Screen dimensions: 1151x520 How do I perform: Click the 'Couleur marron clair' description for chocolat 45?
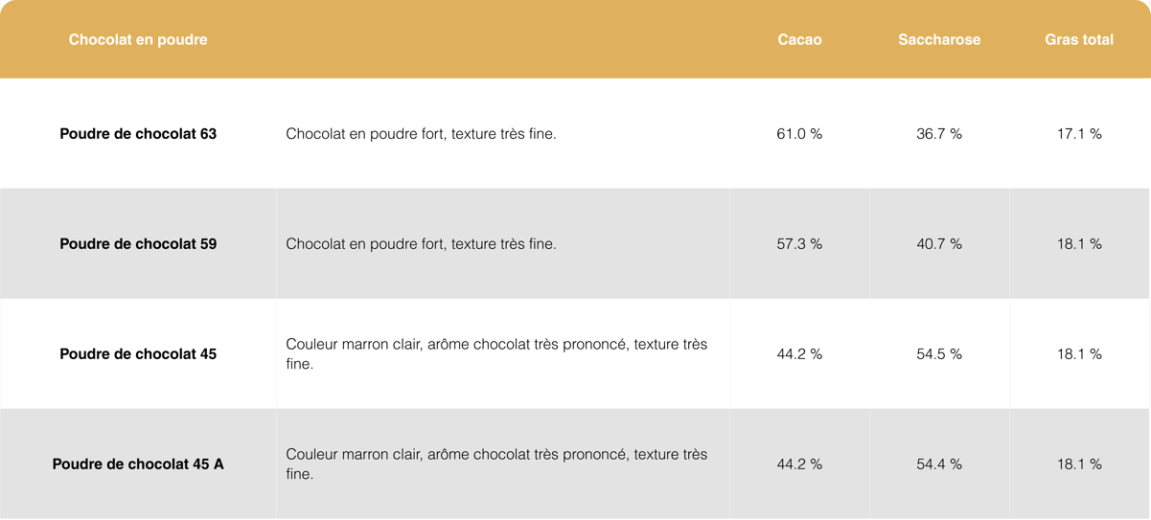click(x=496, y=354)
